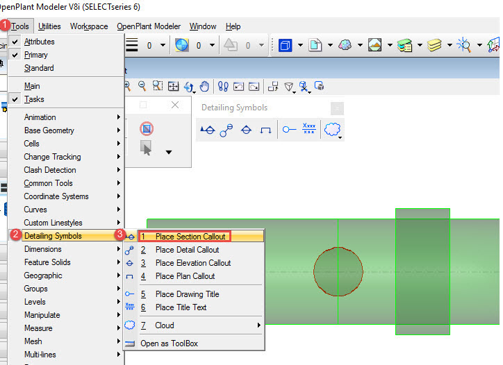
Task: Open the Geographic submenu
Action: [x=66, y=275]
